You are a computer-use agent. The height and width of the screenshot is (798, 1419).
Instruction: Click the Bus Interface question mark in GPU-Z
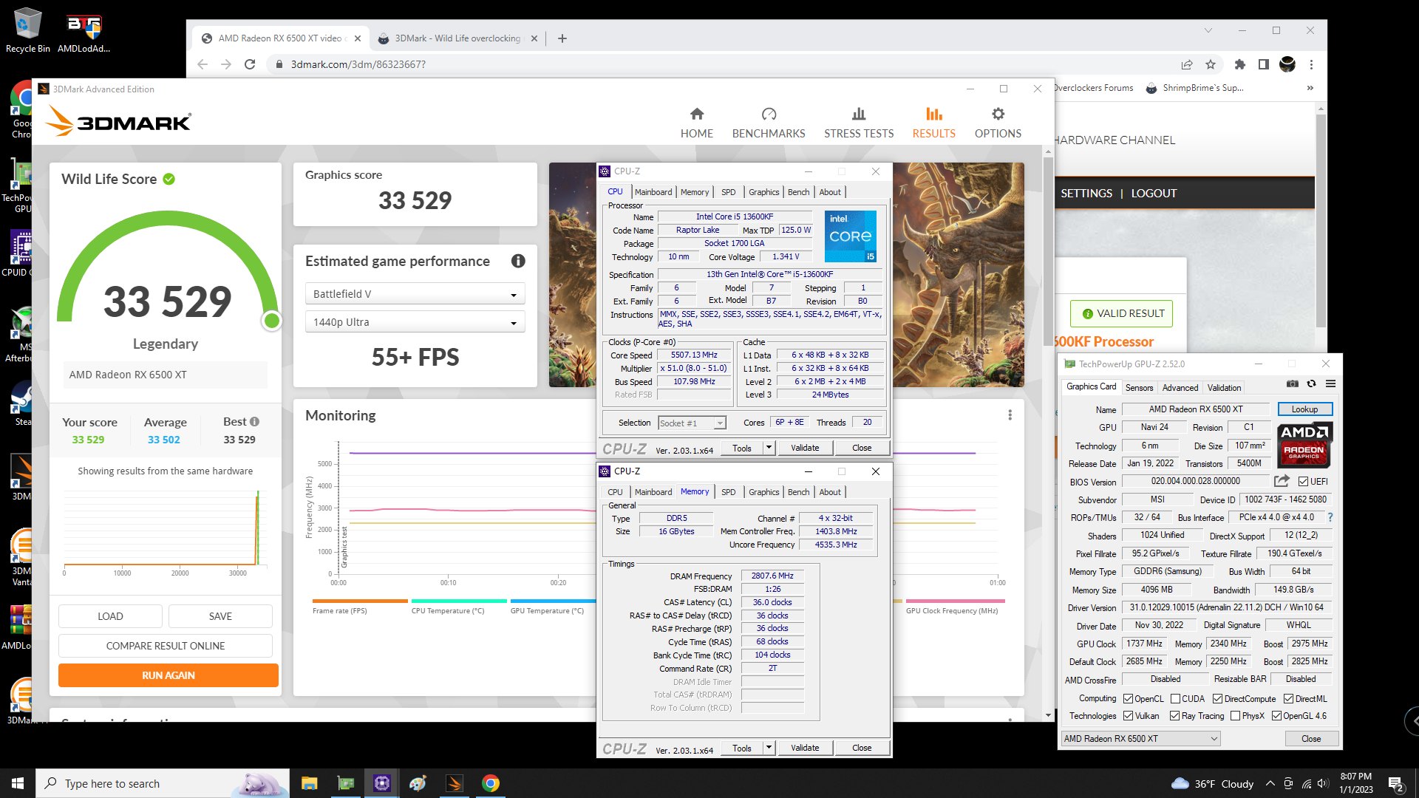pyautogui.click(x=1330, y=517)
